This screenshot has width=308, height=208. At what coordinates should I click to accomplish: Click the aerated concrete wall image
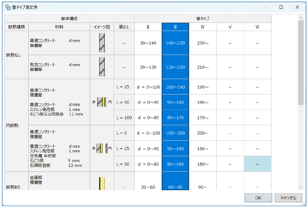point(102,67)
